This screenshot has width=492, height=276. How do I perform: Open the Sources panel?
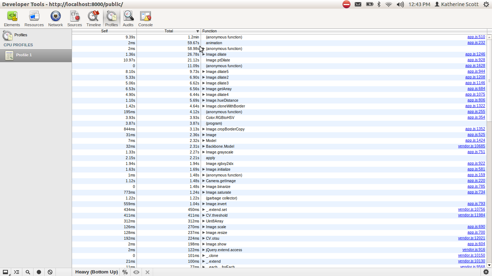pyautogui.click(x=75, y=18)
